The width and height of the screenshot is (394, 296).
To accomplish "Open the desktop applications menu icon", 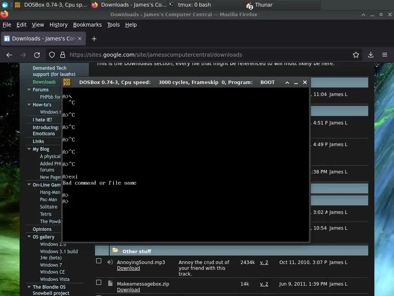I will point(5,5).
